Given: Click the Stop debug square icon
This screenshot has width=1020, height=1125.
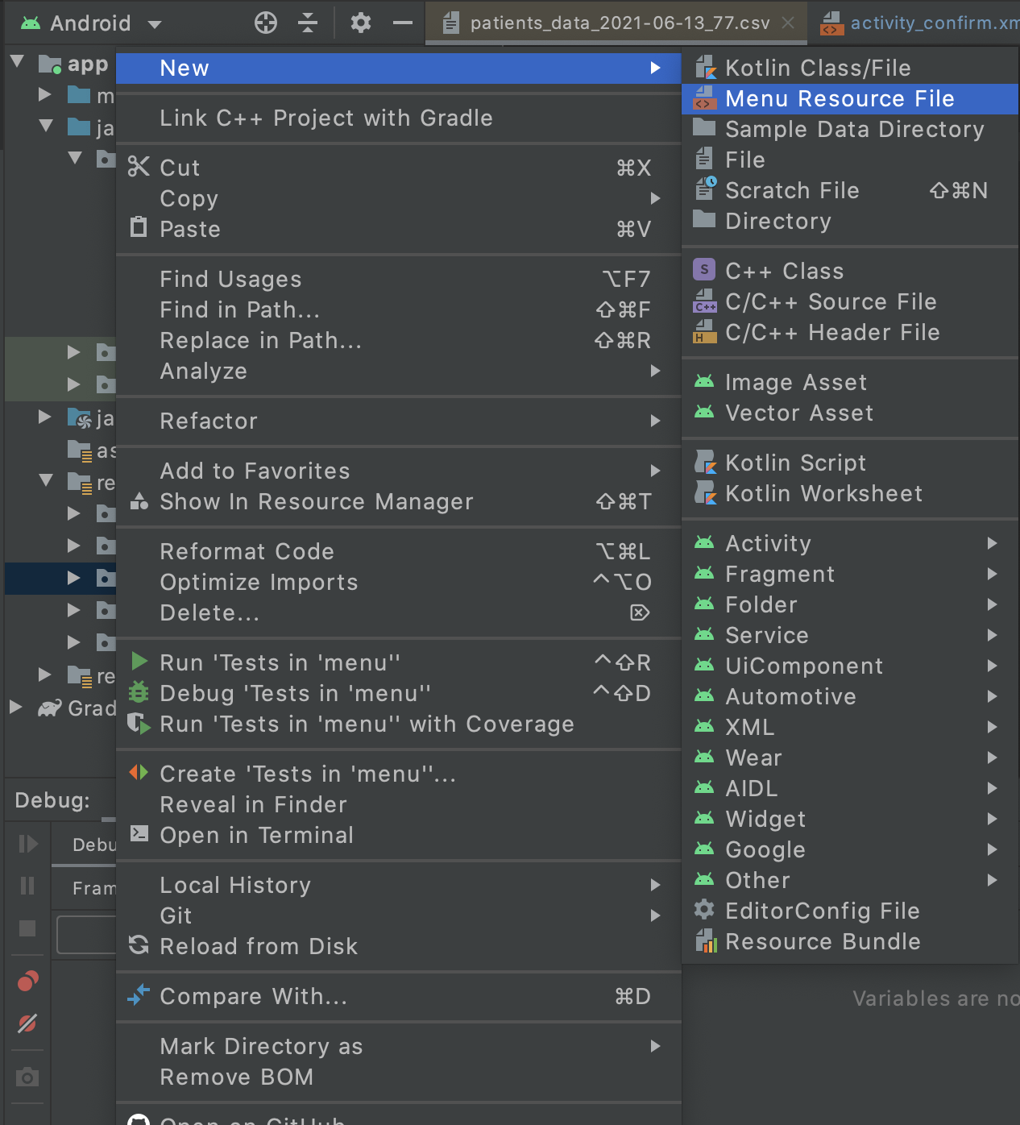Looking at the screenshot, I should tap(27, 928).
